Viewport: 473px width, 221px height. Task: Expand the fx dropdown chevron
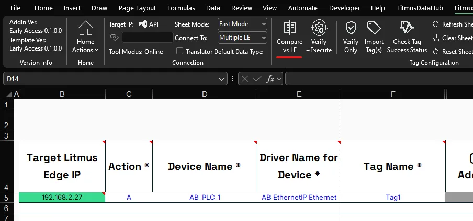tap(279, 79)
